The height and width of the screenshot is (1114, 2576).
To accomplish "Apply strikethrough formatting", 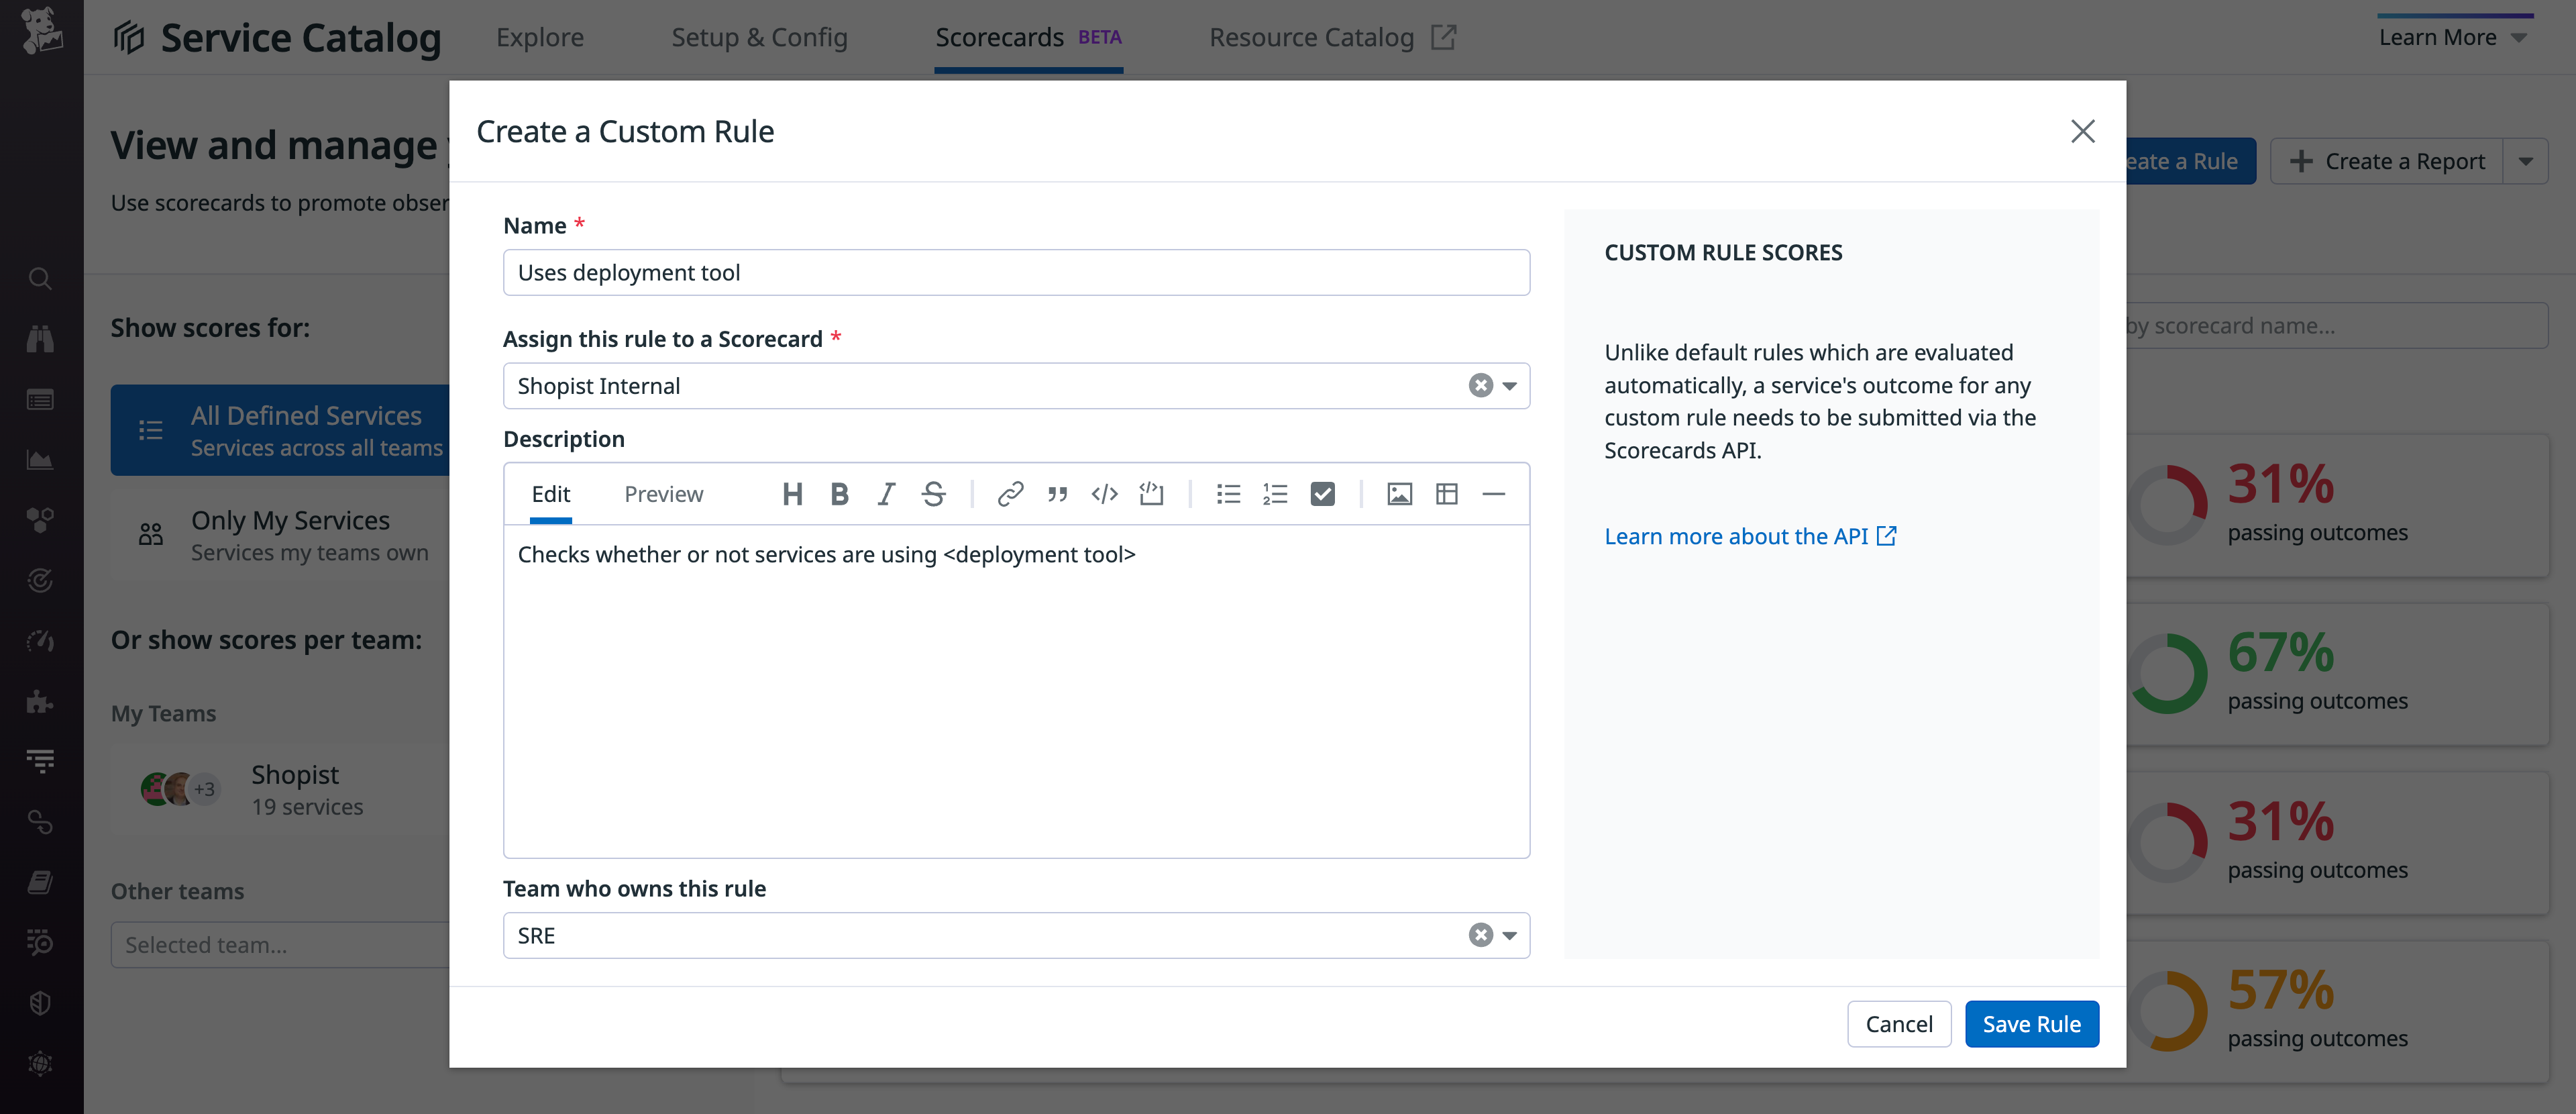I will coord(933,493).
